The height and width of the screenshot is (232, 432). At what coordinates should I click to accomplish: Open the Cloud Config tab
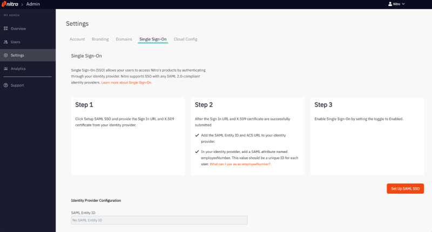pos(185,39)
